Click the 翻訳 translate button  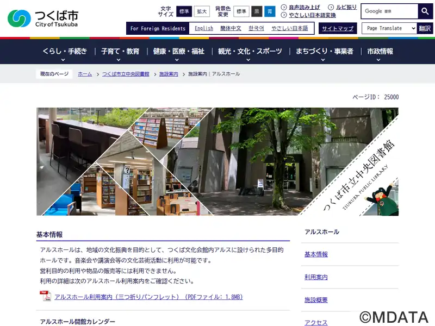pyautogui.click(x=425, y=28)
